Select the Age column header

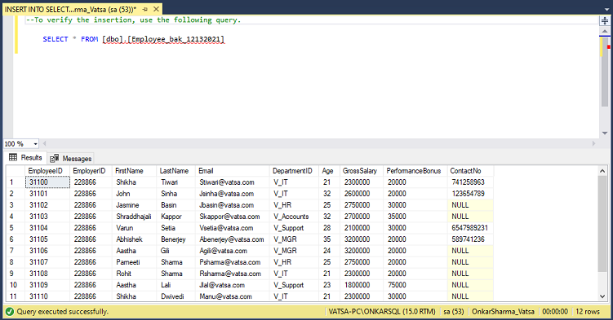[x=329, y=171]
